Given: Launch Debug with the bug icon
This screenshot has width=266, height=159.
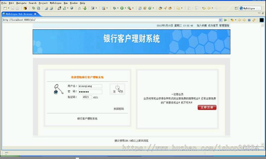Looking at the screenshot, I should [x=114, y=8].
